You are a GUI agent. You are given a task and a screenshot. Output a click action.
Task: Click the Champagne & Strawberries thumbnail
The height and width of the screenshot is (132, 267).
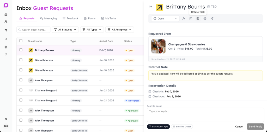[x=158, y=46]
